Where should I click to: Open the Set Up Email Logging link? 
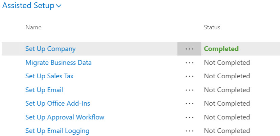pos(57,131)
